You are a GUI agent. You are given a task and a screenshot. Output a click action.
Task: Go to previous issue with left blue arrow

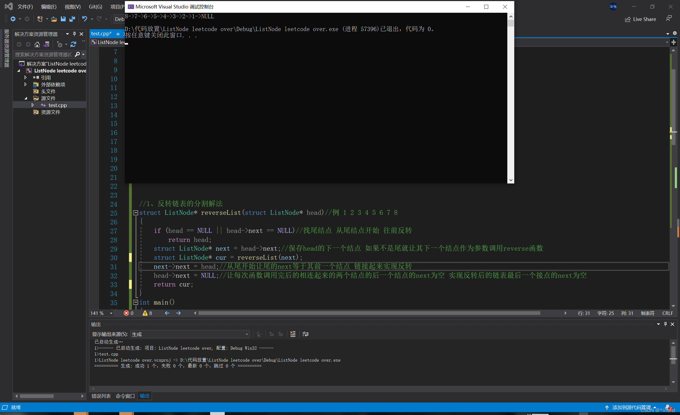click(167, 313)
